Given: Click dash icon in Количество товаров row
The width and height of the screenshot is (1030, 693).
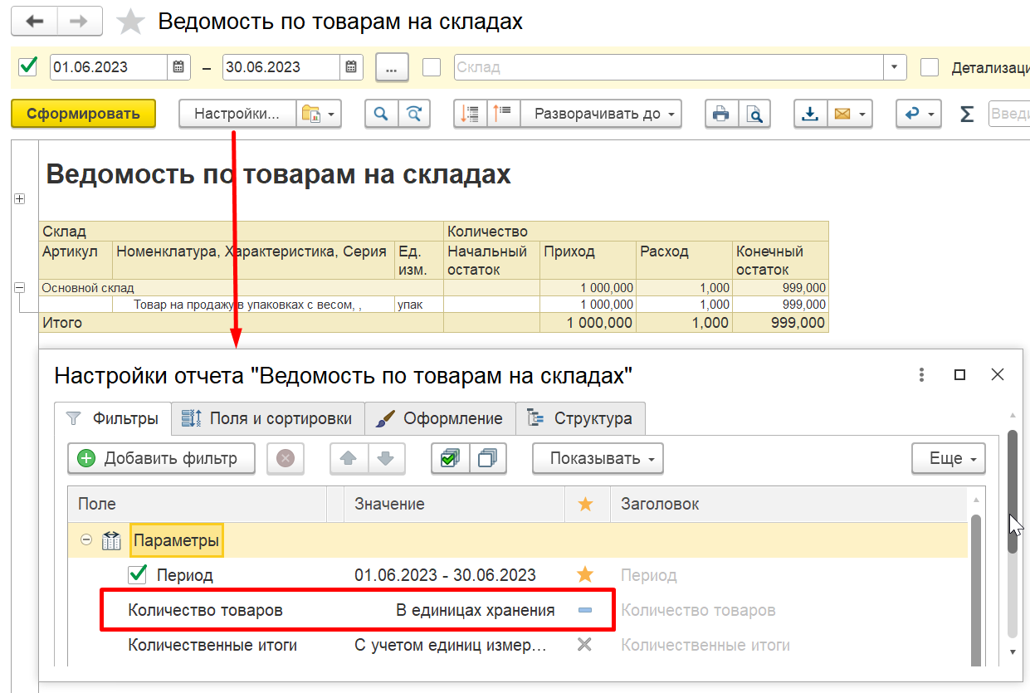Looking at the screenshot, I should click(585, 610).
